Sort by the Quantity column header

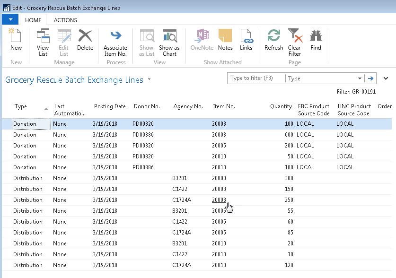pyautogui.click(x=281, y=106)
